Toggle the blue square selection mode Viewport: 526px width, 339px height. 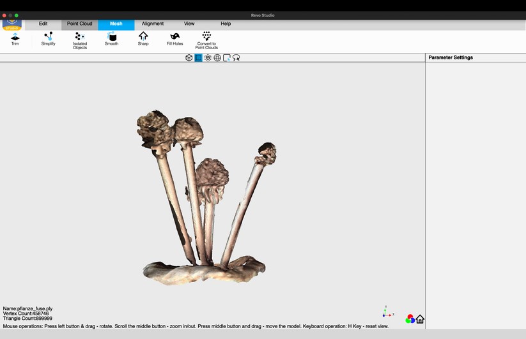coord(198,57)
